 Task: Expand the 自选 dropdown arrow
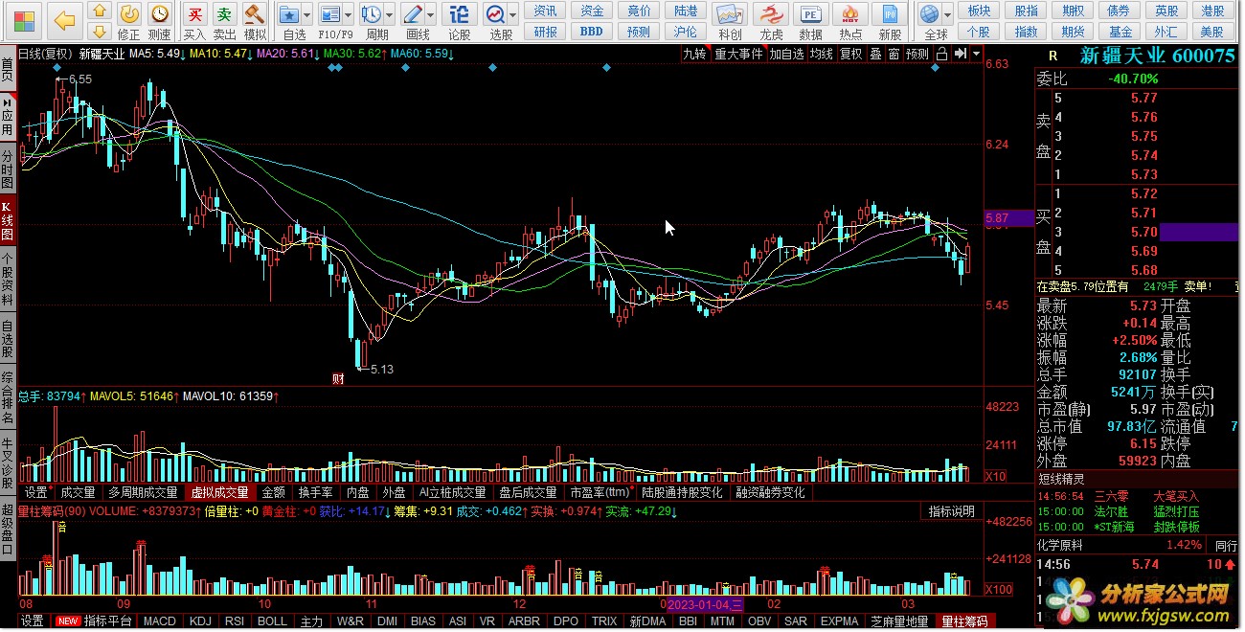tap(306, 15)
